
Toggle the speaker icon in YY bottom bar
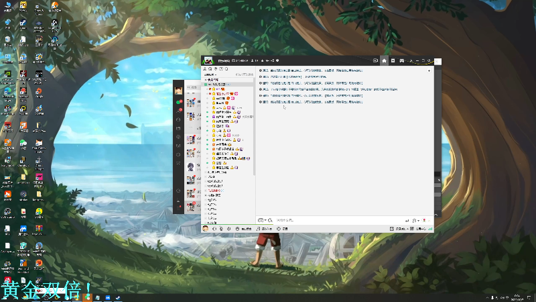(x=214, y=229)
